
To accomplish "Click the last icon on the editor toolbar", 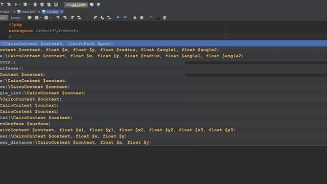I will pos(165,18).
